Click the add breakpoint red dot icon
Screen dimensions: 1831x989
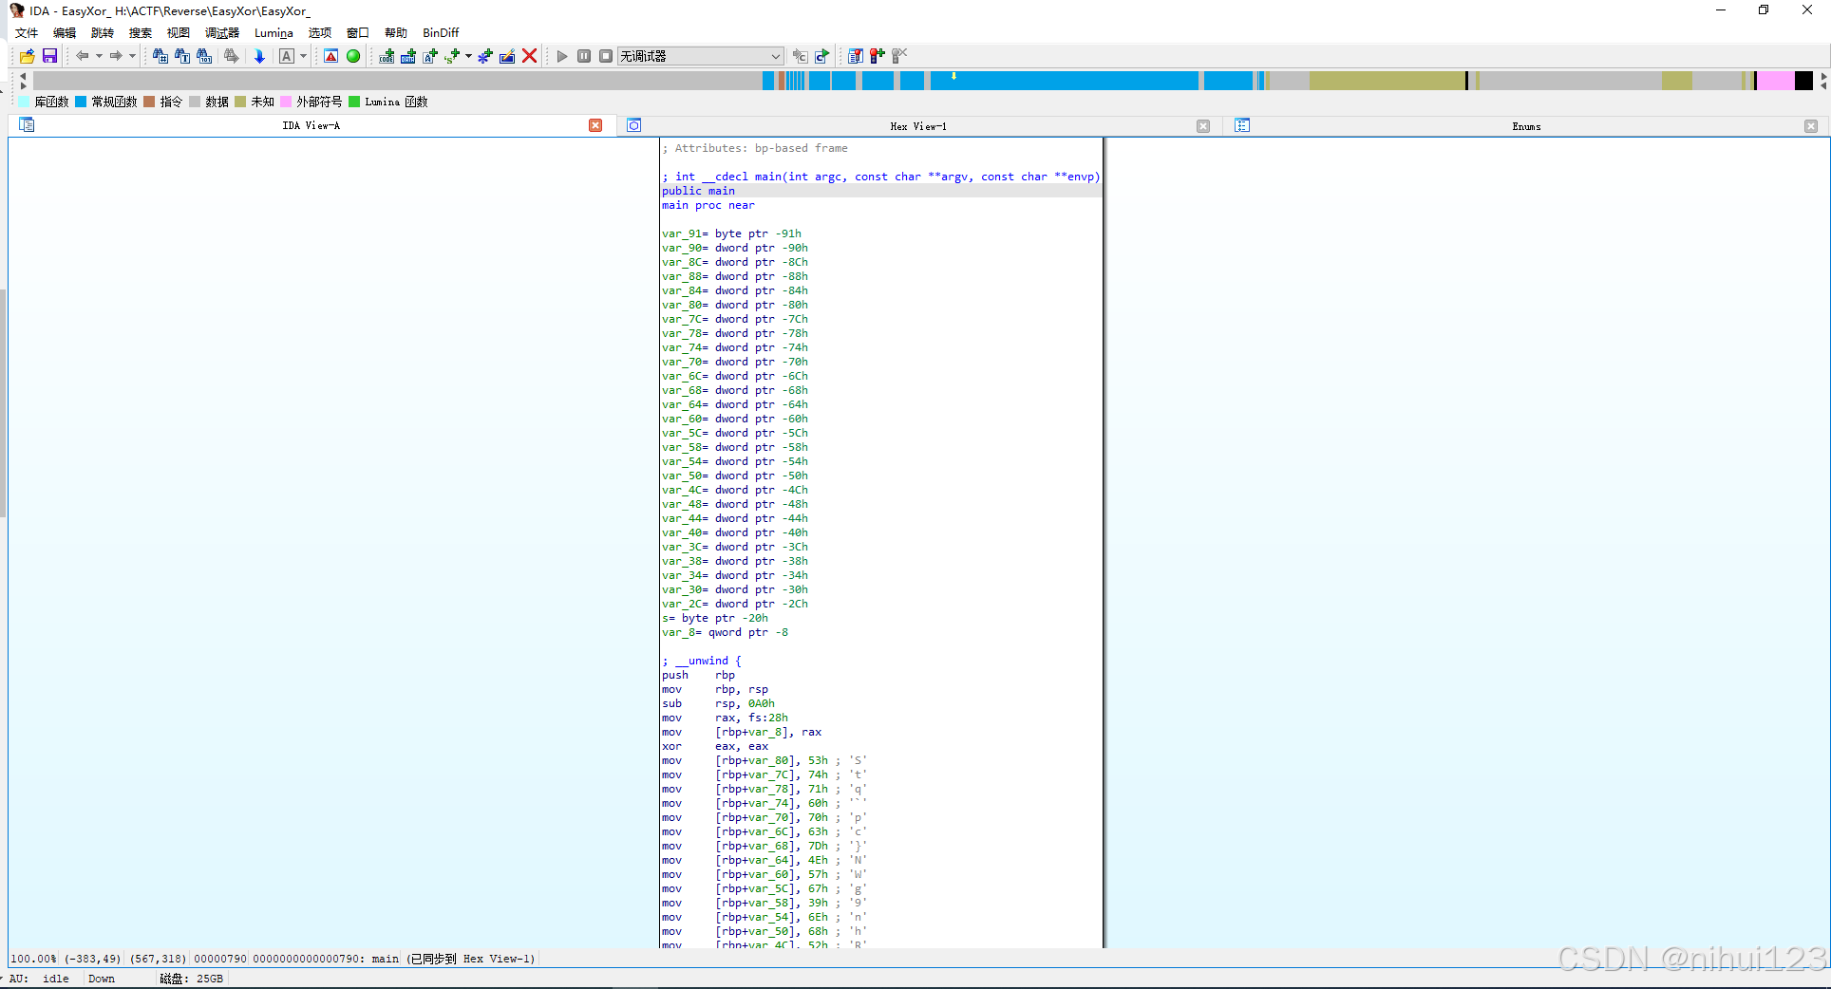click(878, 56)
